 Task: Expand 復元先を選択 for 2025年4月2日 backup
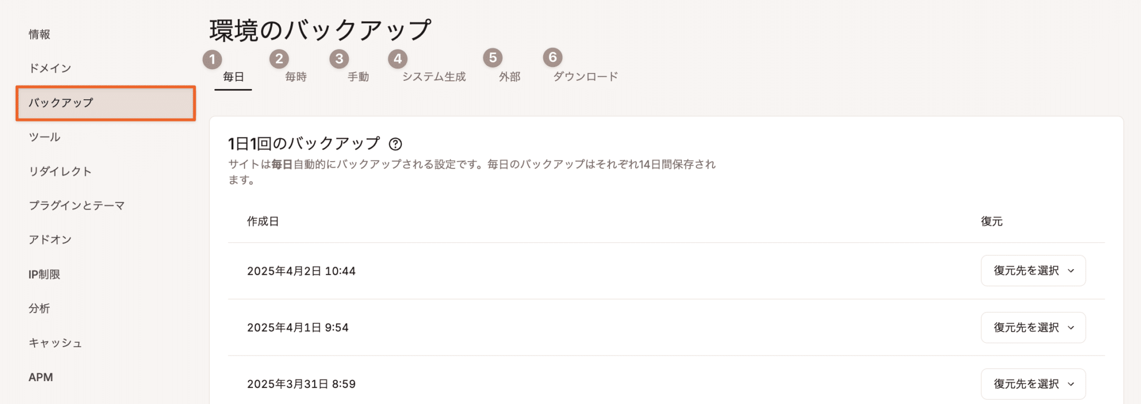pos(1033,271)
